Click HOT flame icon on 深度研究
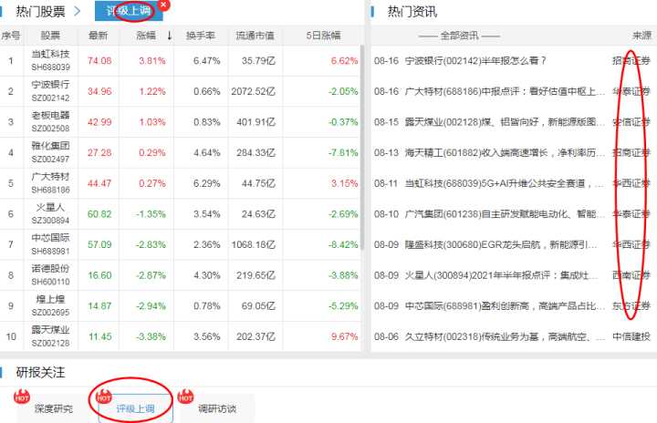This screenshot has height=423, width=657. pyautogui.click(x=22, y=396)
